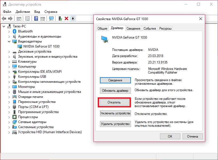The height and width of the screenshot is (160, 218).
Task: Click the Клавиатуры keyboard icon
Action: [x=15, y=62]
